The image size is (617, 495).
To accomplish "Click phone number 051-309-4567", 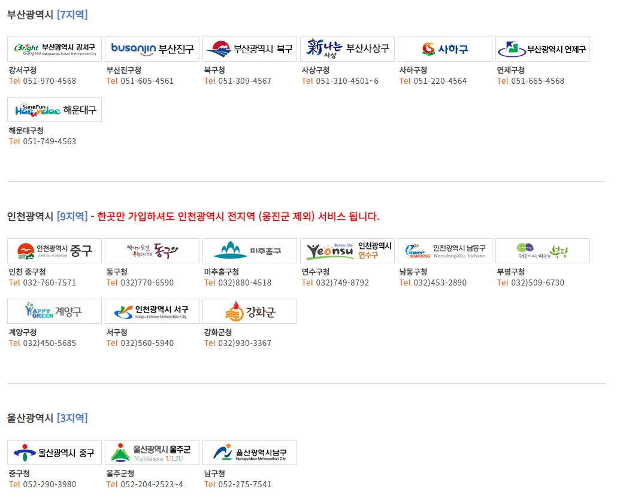I will (x=245, y=81).
